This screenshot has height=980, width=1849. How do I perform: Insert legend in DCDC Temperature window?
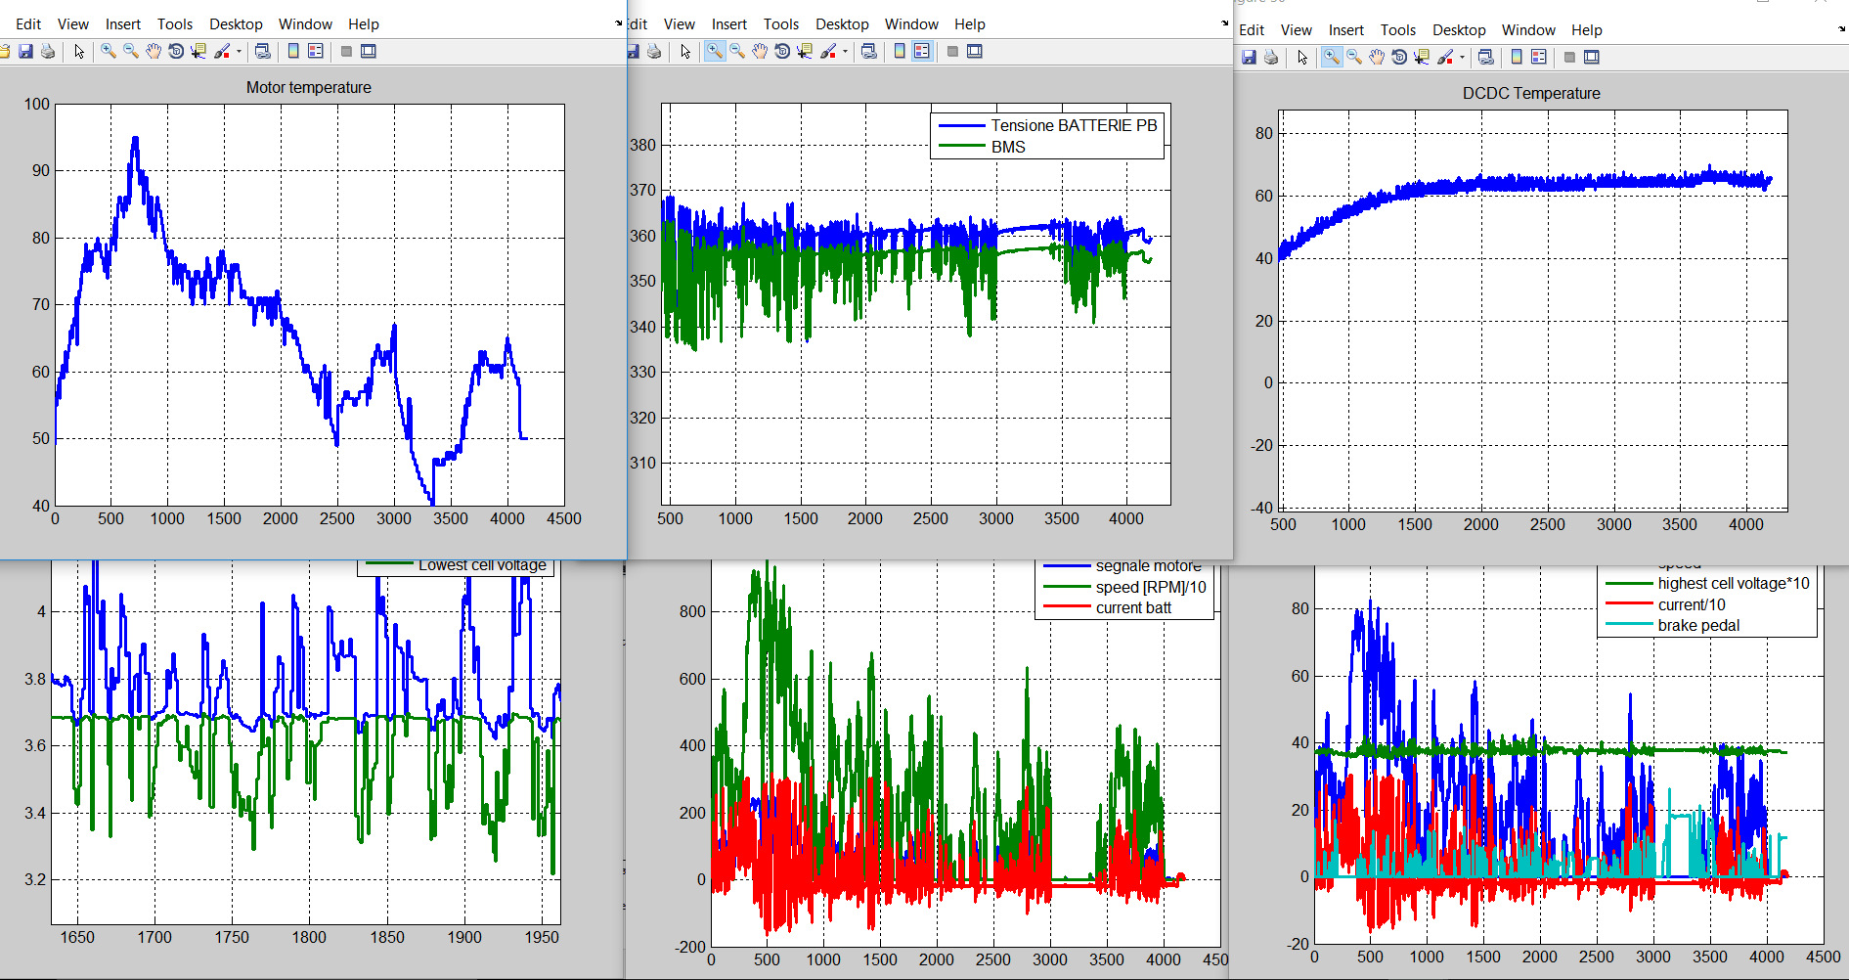tap(1538, 58)
